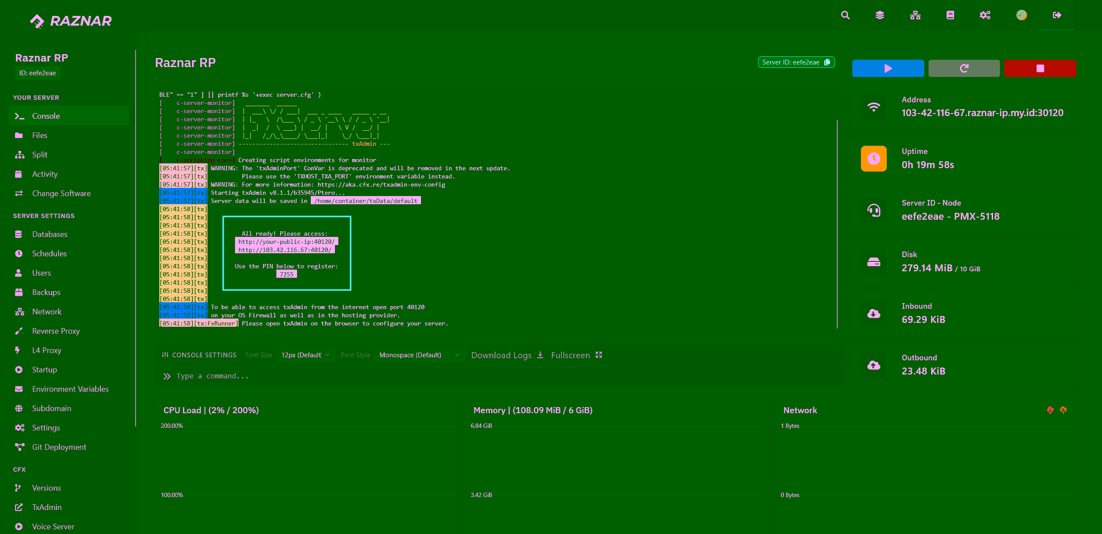Click the red download icon in Network chart
Screen dimensions: 1102x534
coord(1050,410)
